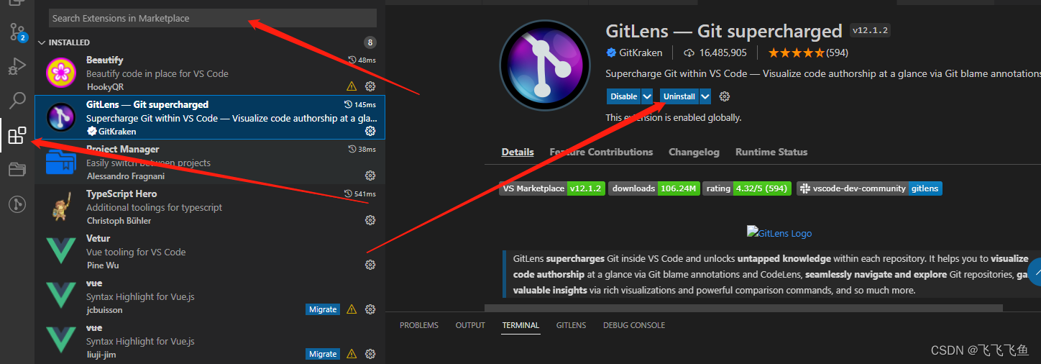This screenshot has width=1041, height=364.
Task: Open the Source Control view icon
Action: (17, 31)
